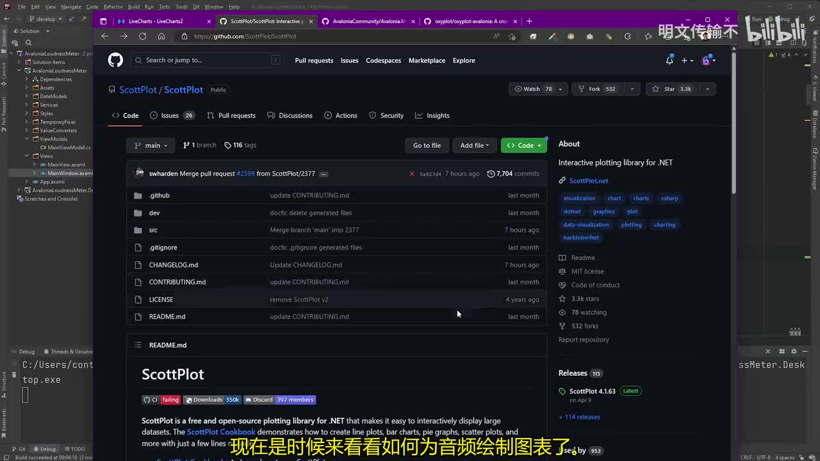Switch to the repository Pull requests tab
Viewport: 820px width, 461px height.
[231, 115]
